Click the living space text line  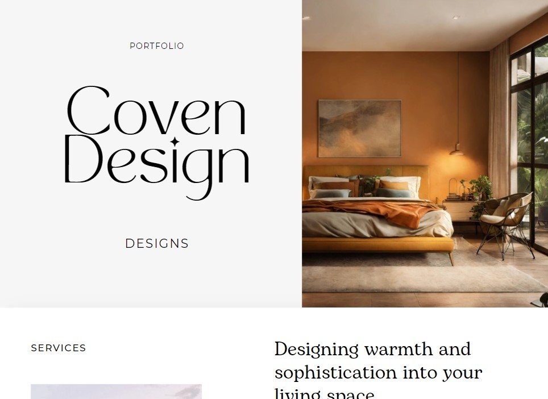[x=325, y=394]
